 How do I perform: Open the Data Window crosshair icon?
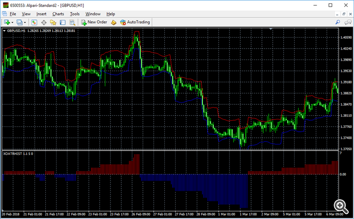pos(44,22)
